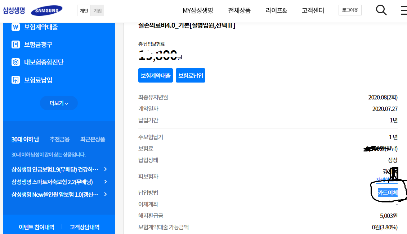Image resolution: width=407 pixels, height=234 pixels.
Task: Click the 실손의료비4.0 product title
Action: tap(187, 25)
